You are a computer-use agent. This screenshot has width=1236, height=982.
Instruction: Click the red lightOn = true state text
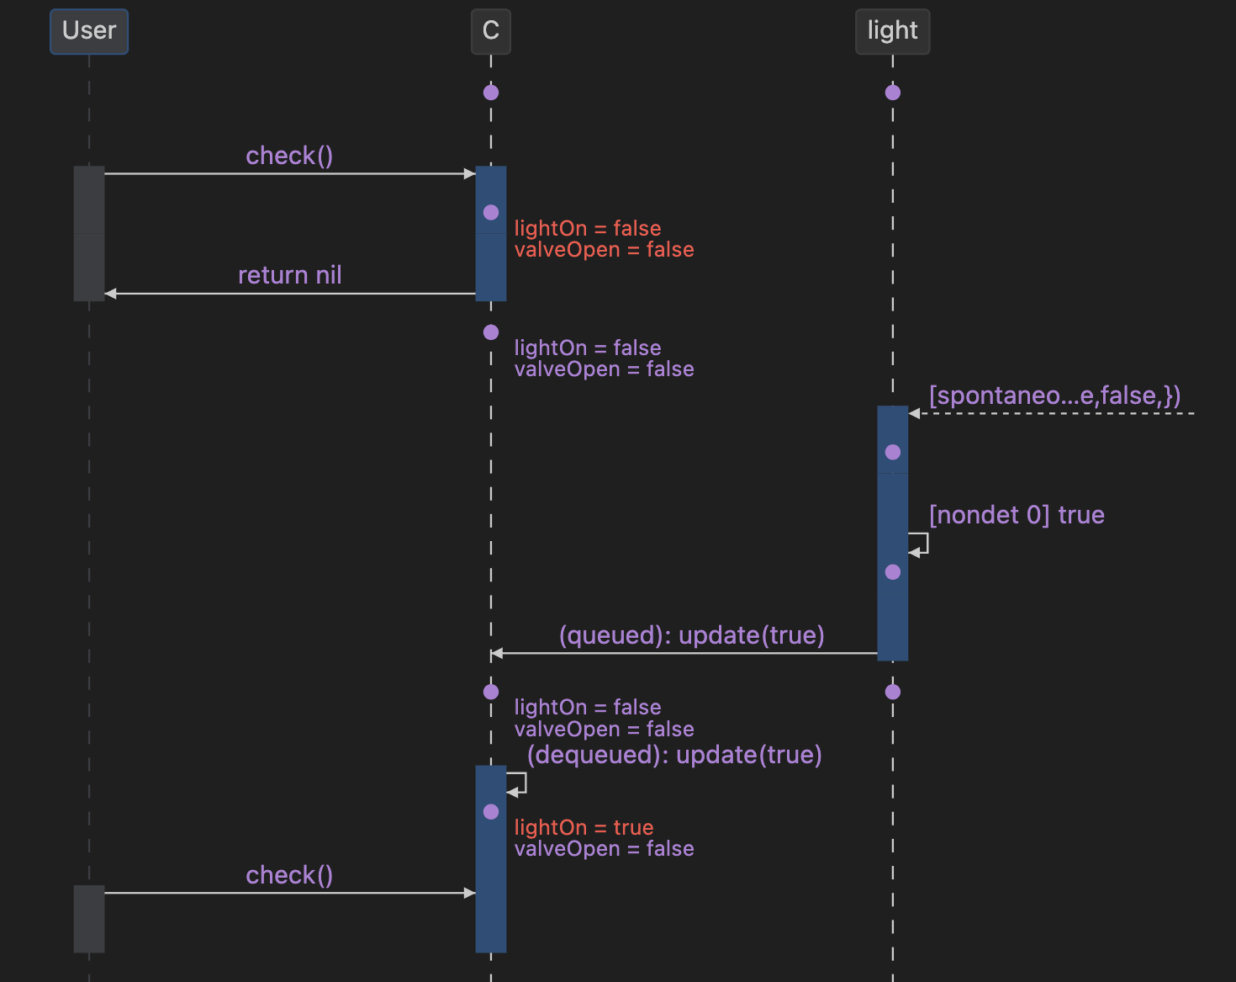click(584, 827)
